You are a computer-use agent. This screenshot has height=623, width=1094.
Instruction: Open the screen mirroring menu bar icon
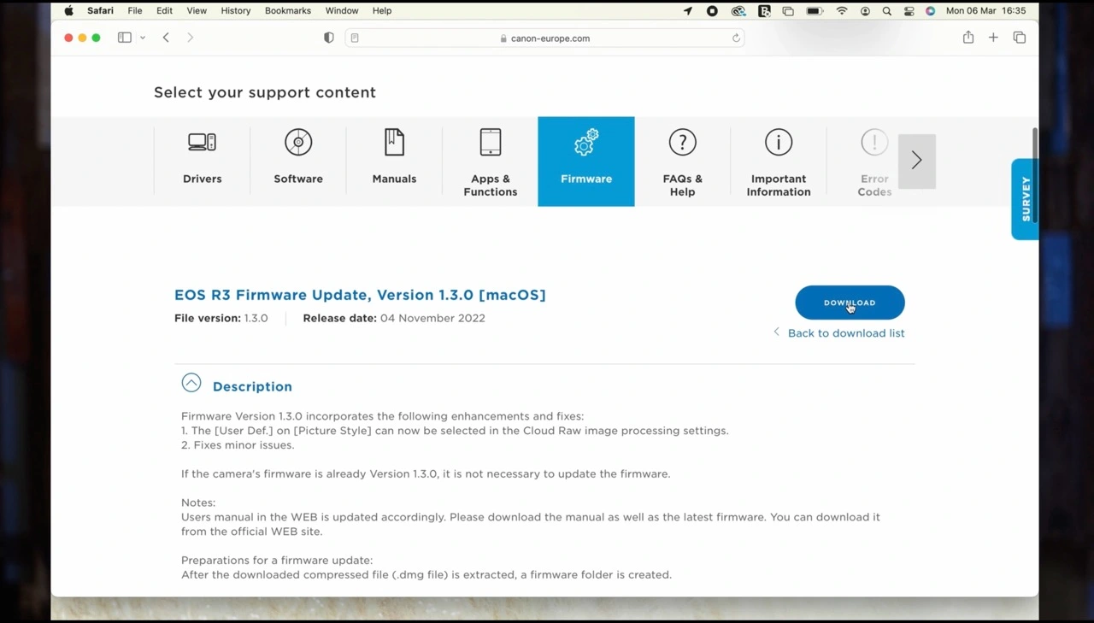coord(788,11)
